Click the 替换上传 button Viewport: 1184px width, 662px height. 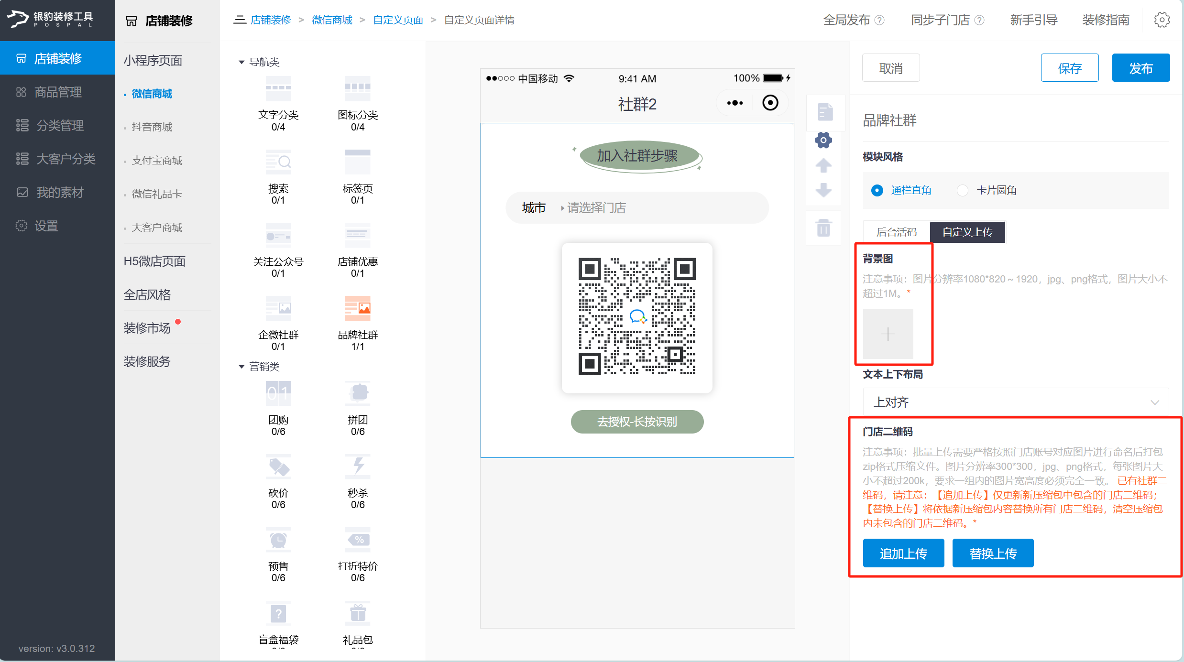[993, 553]
